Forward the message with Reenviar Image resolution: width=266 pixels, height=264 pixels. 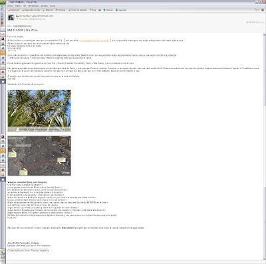tap(48, 10)
